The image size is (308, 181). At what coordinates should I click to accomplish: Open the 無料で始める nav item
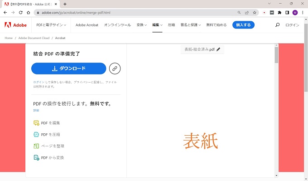coord(216,25)
